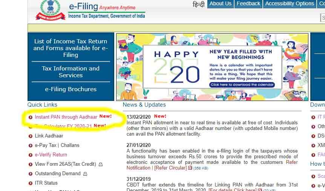Switch the site language to Hindi
Image resolution: width=325 pixels, height=191 pixels.
pos(199,4)
